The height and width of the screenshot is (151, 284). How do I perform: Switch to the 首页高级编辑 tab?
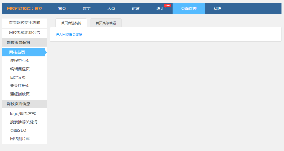point(106,23)
